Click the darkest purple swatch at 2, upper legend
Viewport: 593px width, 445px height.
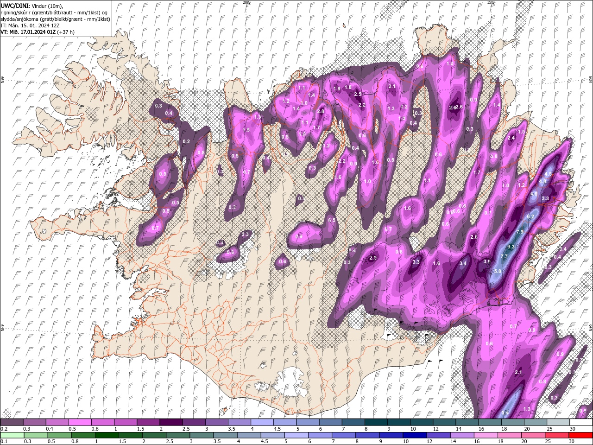[x=170, y=422]
